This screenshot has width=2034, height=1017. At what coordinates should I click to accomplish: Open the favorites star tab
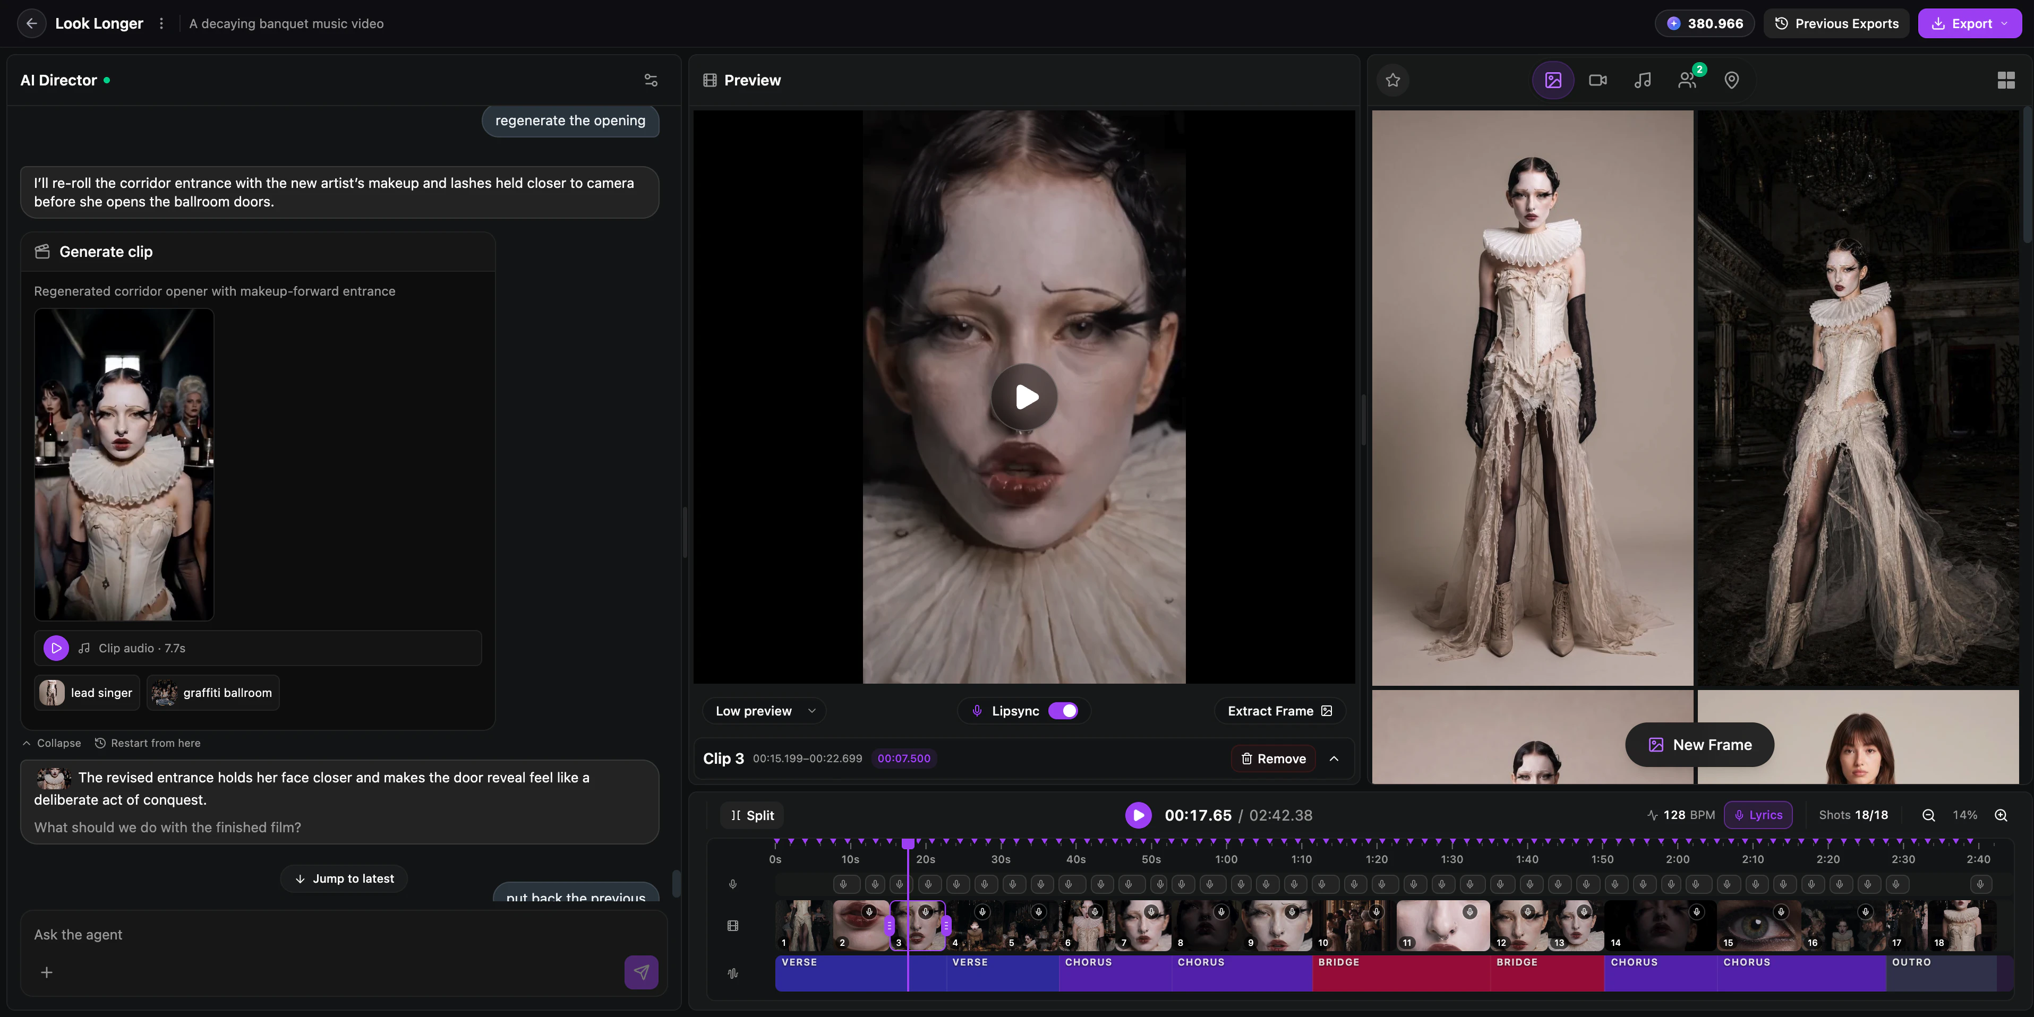tap(1393, 81)
